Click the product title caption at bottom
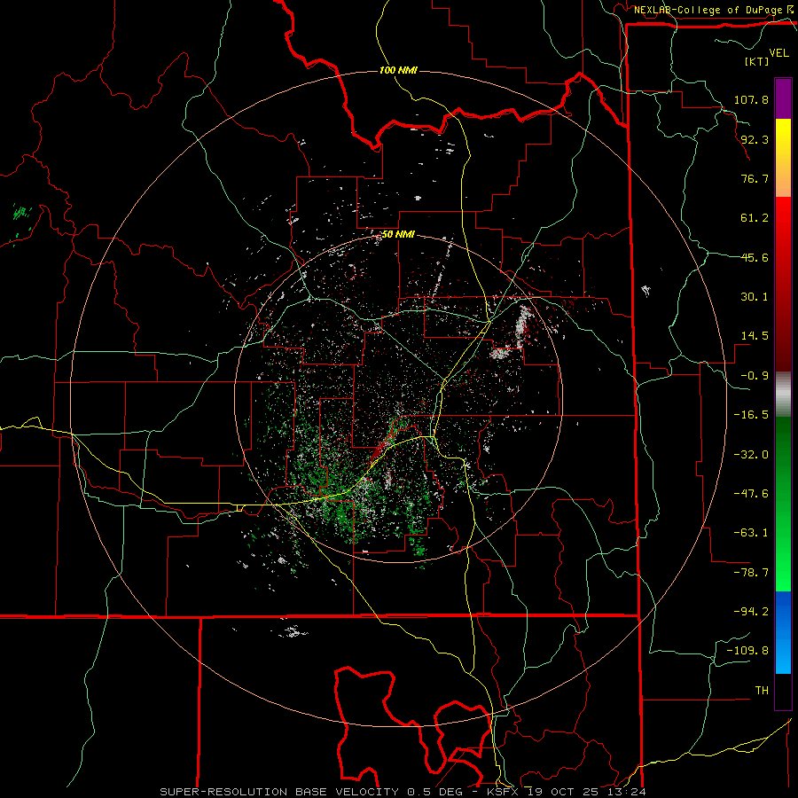This screenshot has width=798, height=798. point(403,792)
